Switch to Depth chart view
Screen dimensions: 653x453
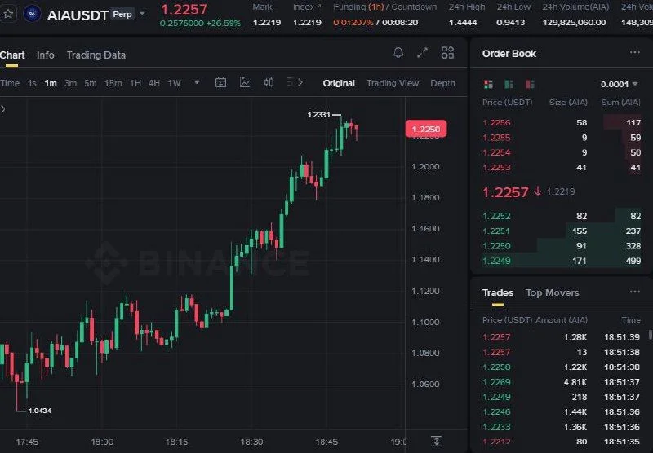[442, 83]
